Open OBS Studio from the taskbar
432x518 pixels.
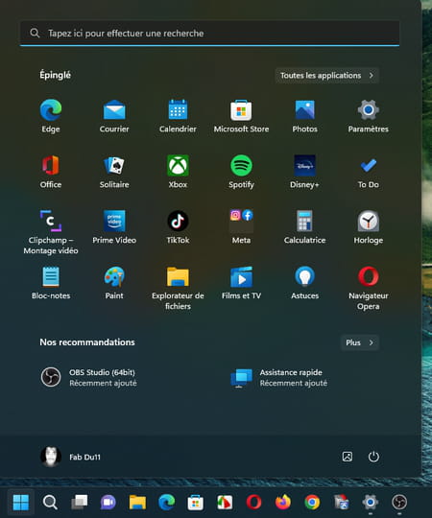[x=399, y=503]
